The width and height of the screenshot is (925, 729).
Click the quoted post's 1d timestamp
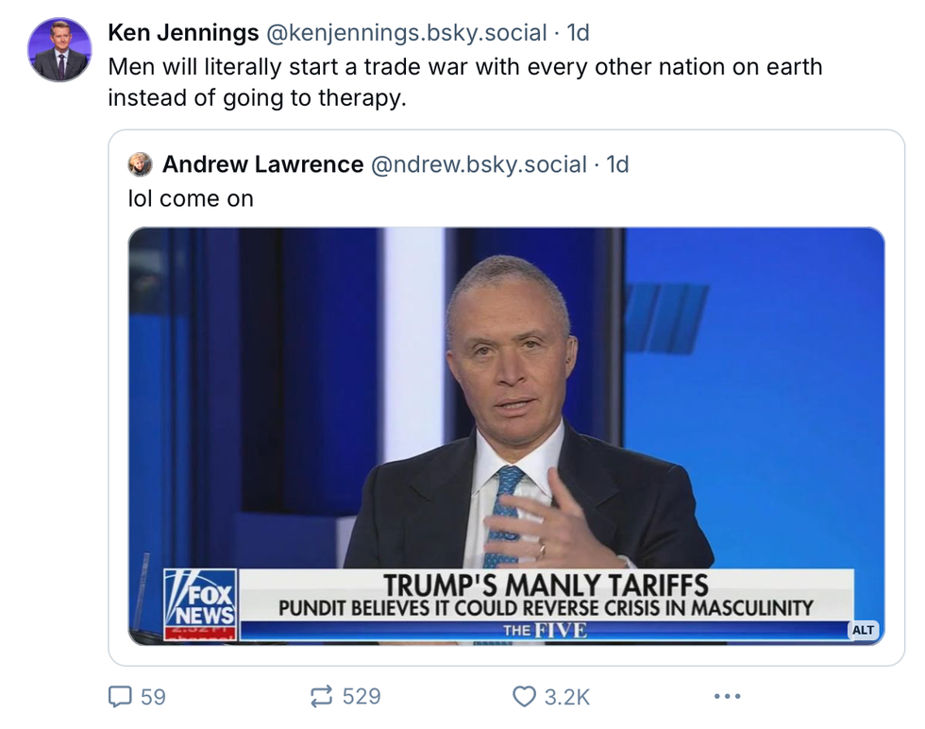[x=617, y=164]
